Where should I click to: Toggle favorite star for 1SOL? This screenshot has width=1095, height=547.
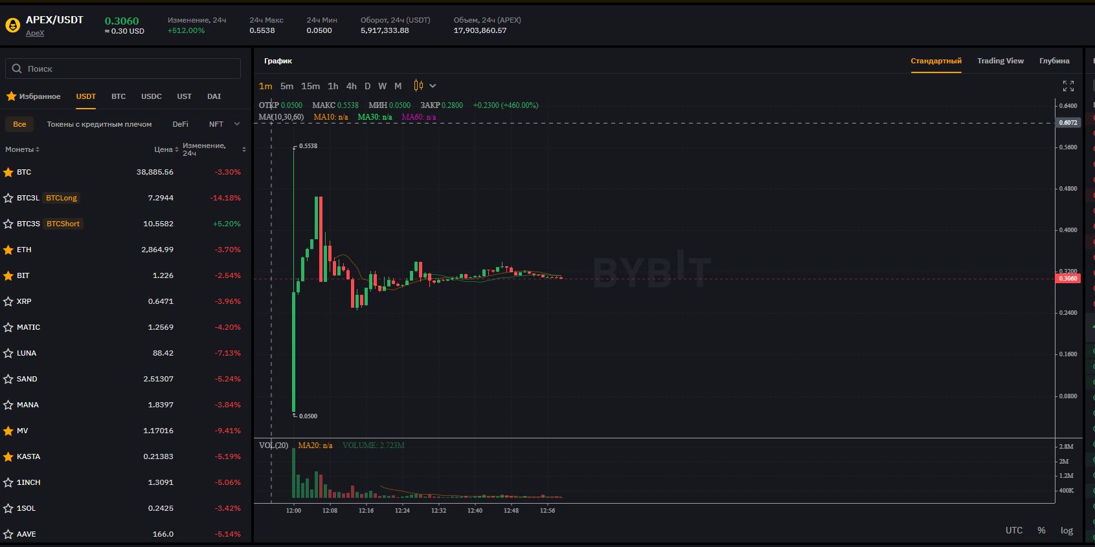[8, 508]
